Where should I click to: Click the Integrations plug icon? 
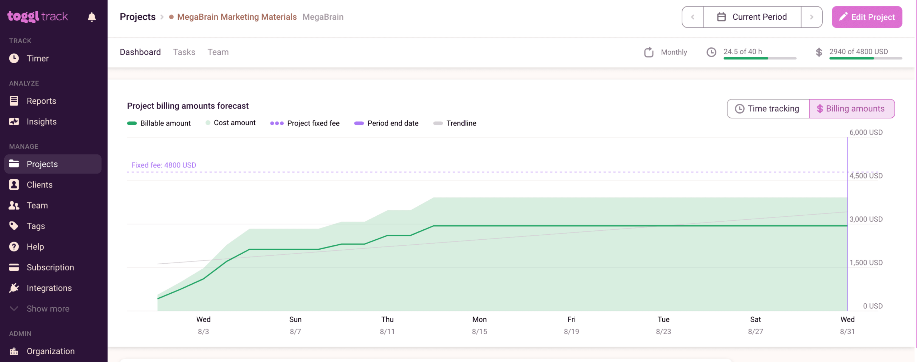pyautogui.click(x=14, y=288)
